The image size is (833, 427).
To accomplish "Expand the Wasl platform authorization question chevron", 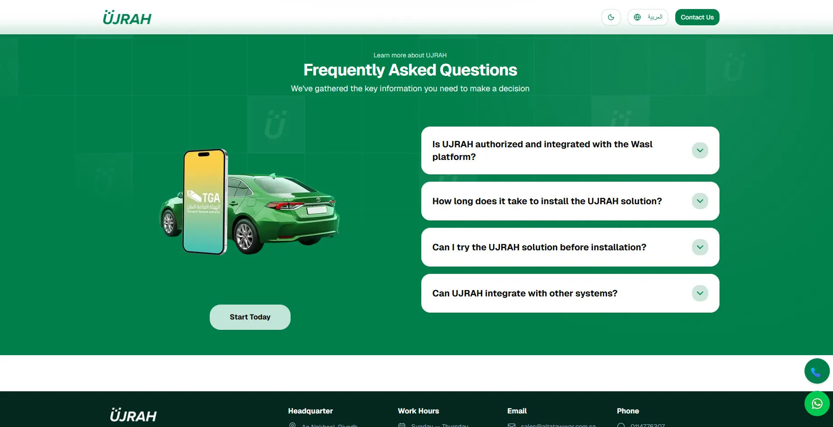I will tap(700, 150).
